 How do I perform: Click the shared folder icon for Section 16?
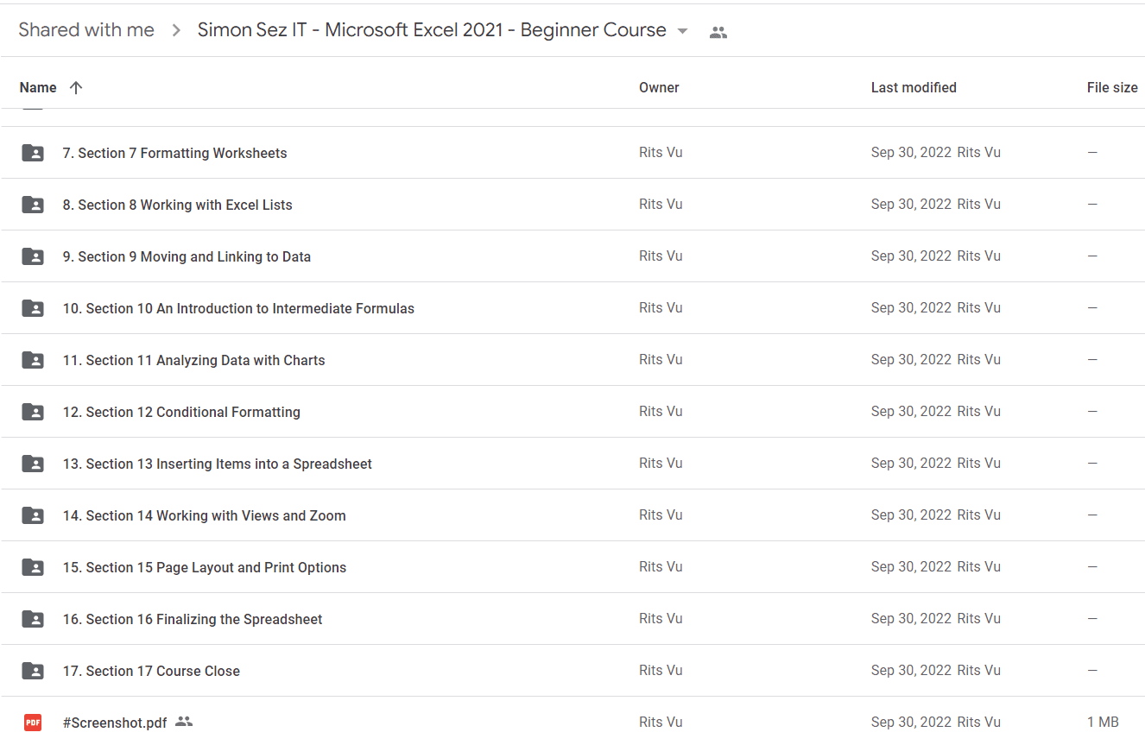tap(33, 619)
